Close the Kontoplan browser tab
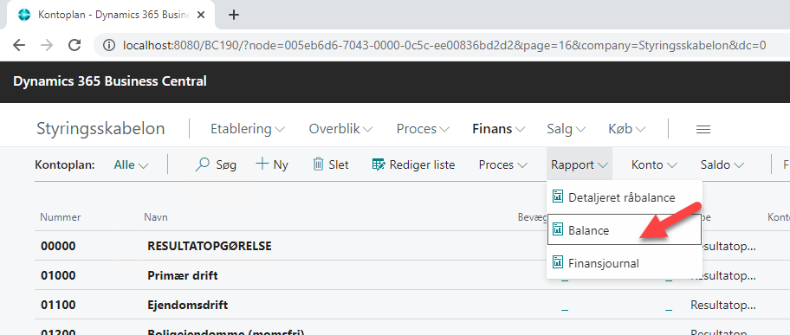 [201, 15]
